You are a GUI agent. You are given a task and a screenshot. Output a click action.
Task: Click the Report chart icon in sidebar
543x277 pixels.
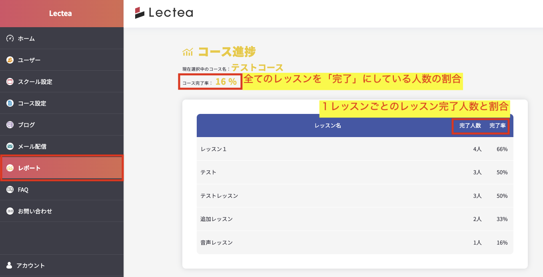click(x=10, y=168)
